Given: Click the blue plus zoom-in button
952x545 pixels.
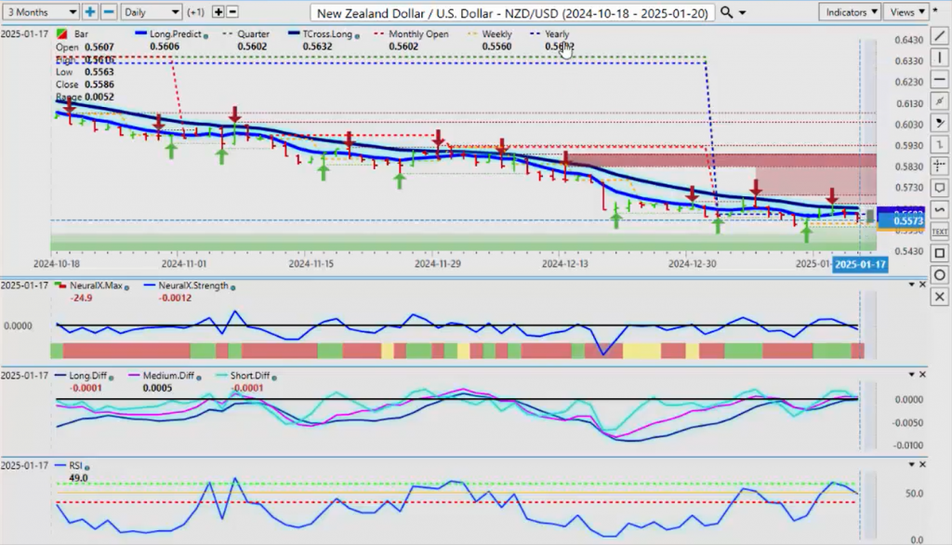Looking at the screenshot, I should (90, 12).
